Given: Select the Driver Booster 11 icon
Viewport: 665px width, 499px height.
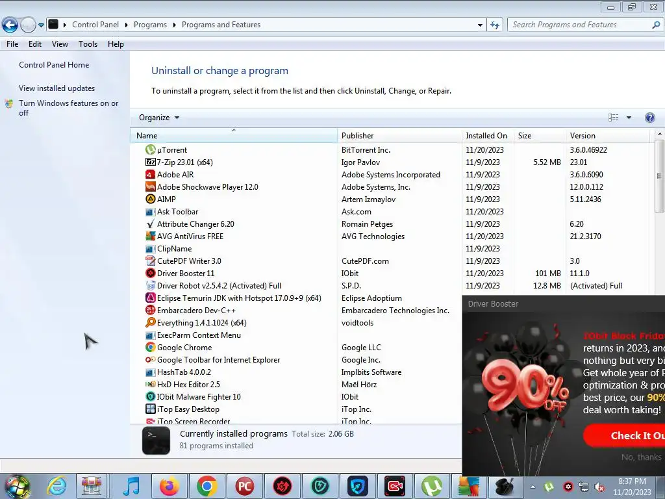Looking at the screenshot, I should pos(150,273).
